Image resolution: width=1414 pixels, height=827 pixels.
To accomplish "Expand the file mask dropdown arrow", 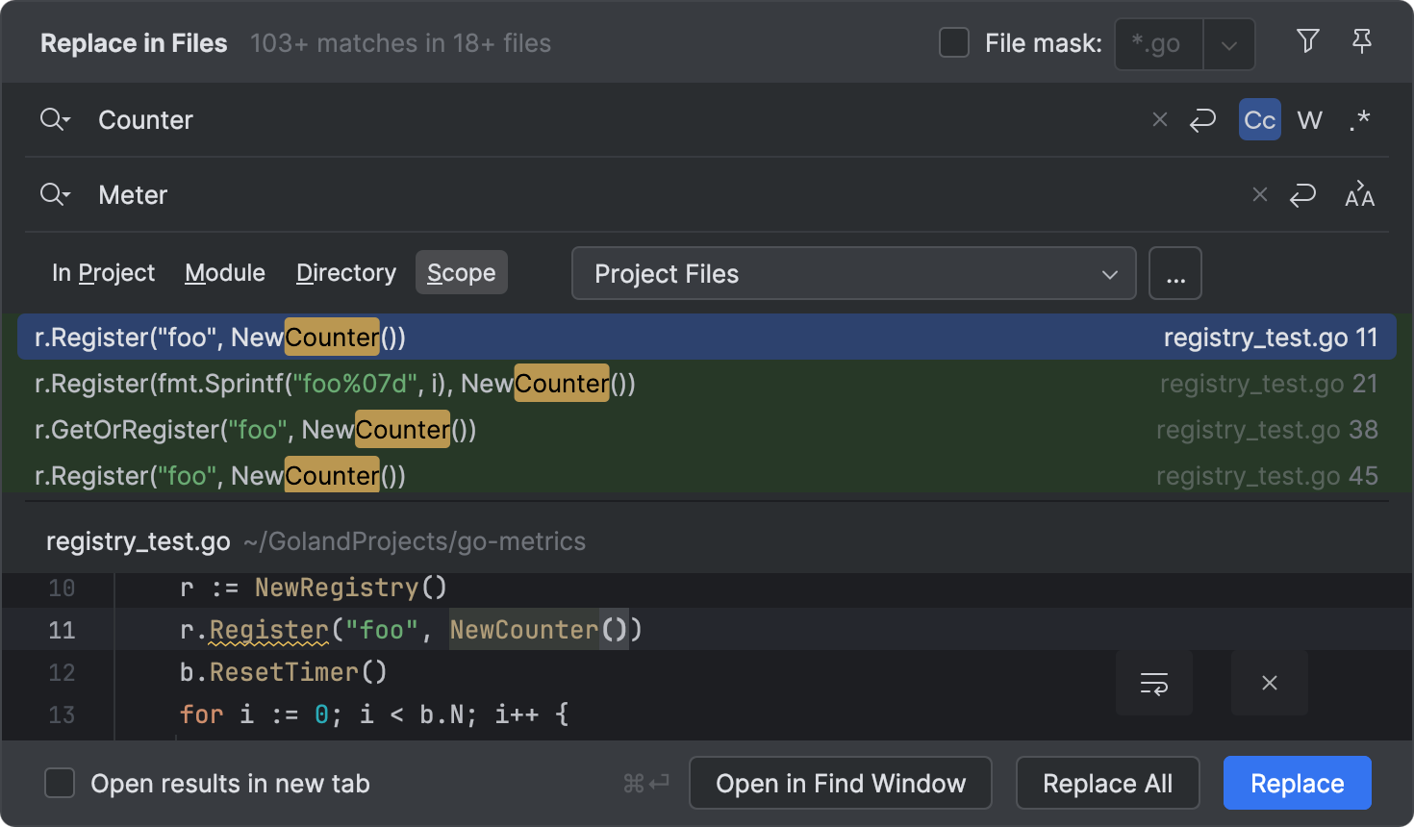I will pos(1229,43).
